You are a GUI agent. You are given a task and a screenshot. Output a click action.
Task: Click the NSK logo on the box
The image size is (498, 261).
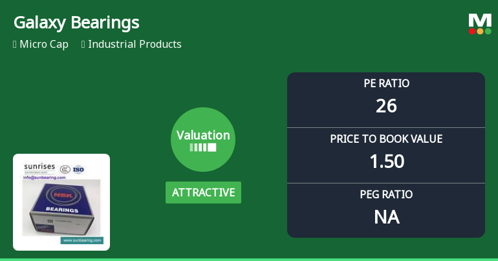62,195
